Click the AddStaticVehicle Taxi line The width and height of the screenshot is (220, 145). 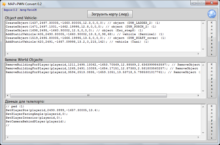coord(77,42)
